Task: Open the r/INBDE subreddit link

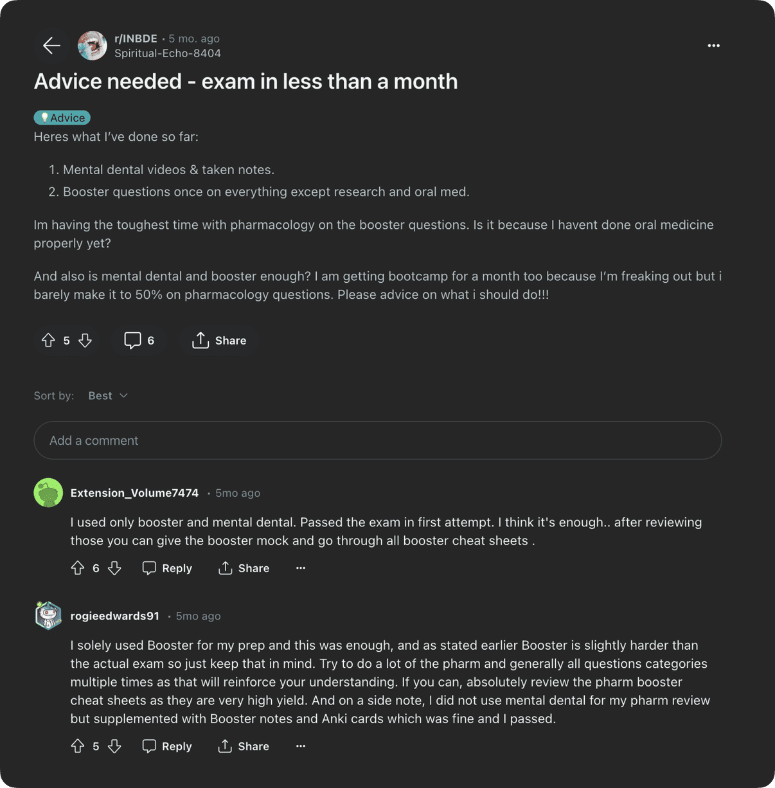Action: point(136,39)
